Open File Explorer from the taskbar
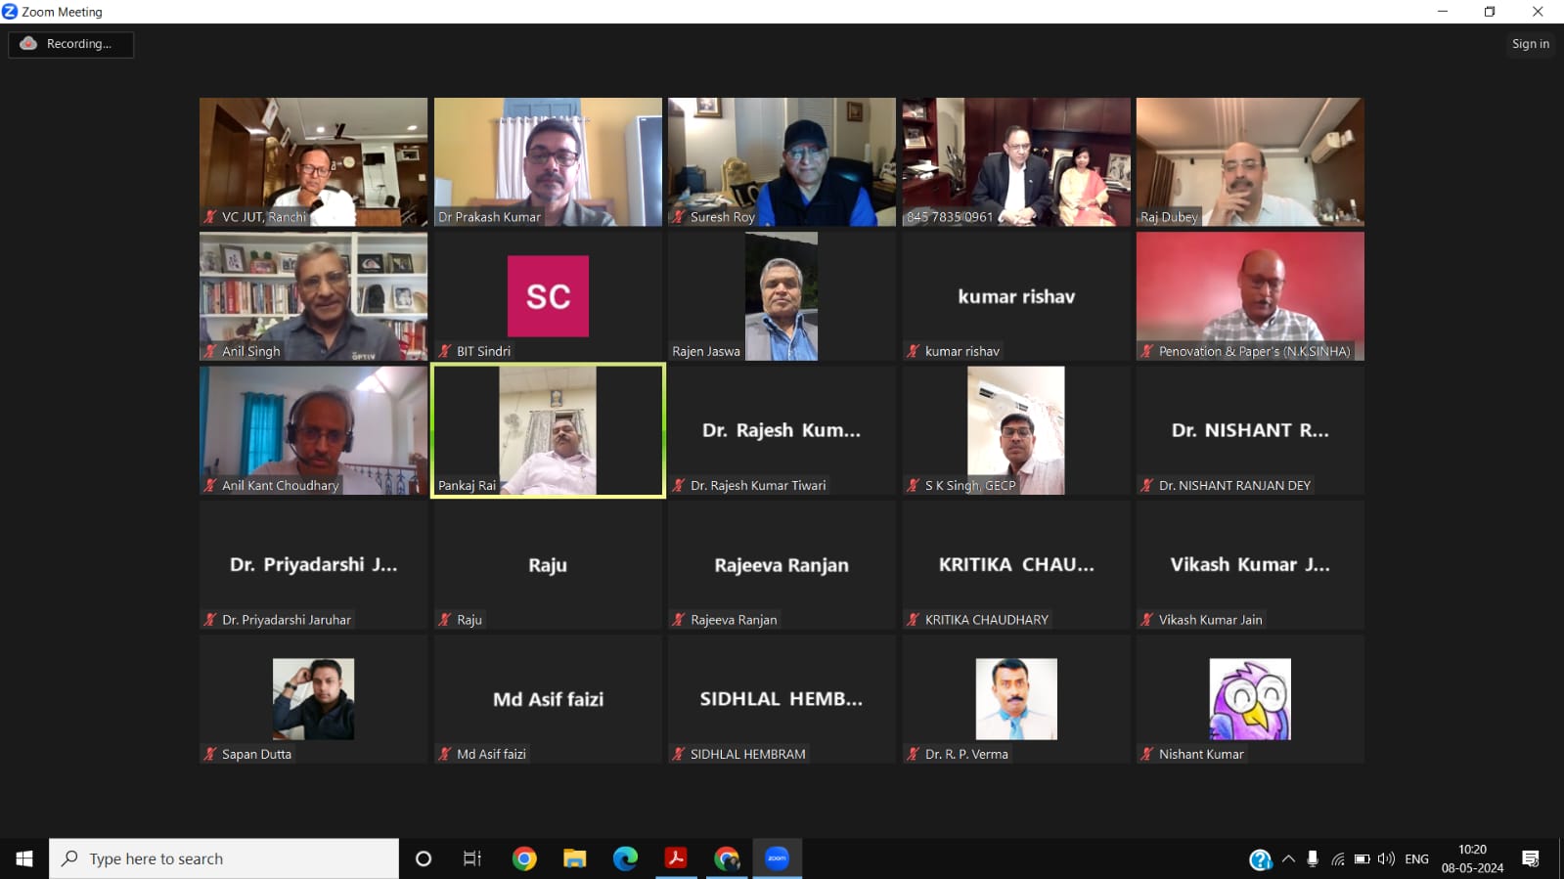 coord(574,858)
